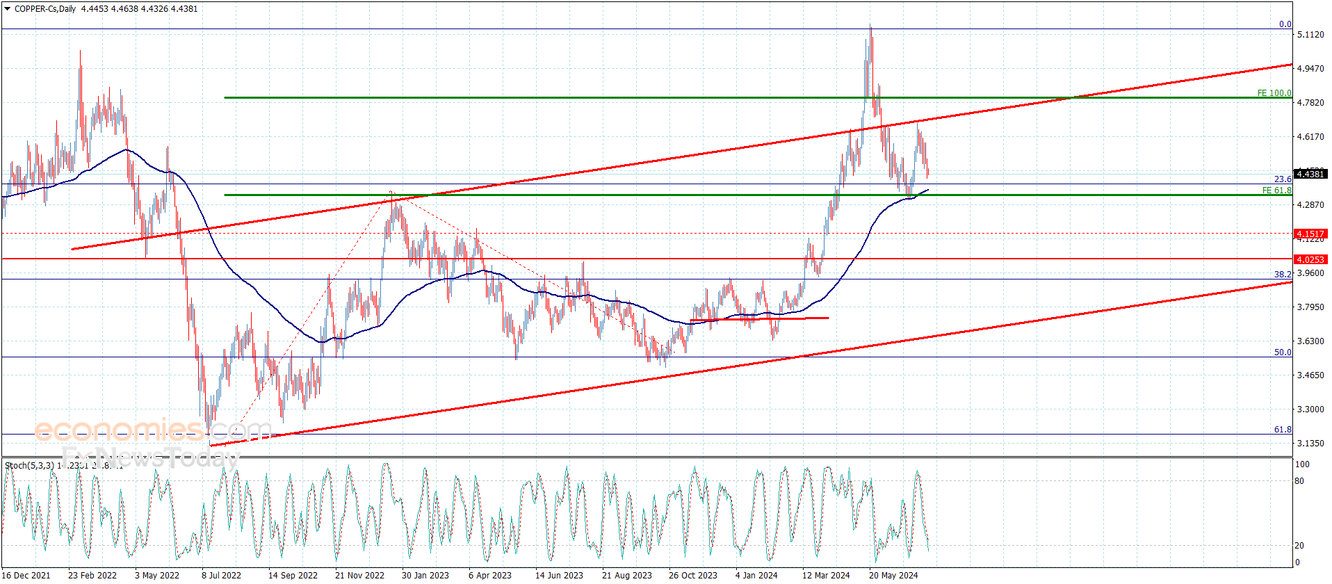Select the 23.6 Fibonacci retracement label
This screenshot has height=584, width=1332.
pos(1283,179)
